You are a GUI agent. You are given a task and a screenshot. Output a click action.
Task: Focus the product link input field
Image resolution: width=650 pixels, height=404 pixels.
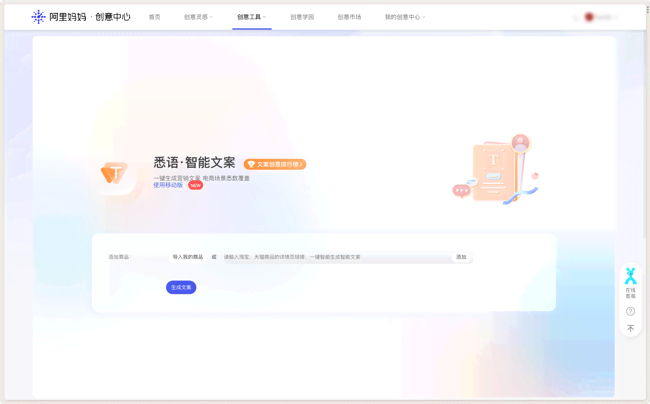click(336, 257)
